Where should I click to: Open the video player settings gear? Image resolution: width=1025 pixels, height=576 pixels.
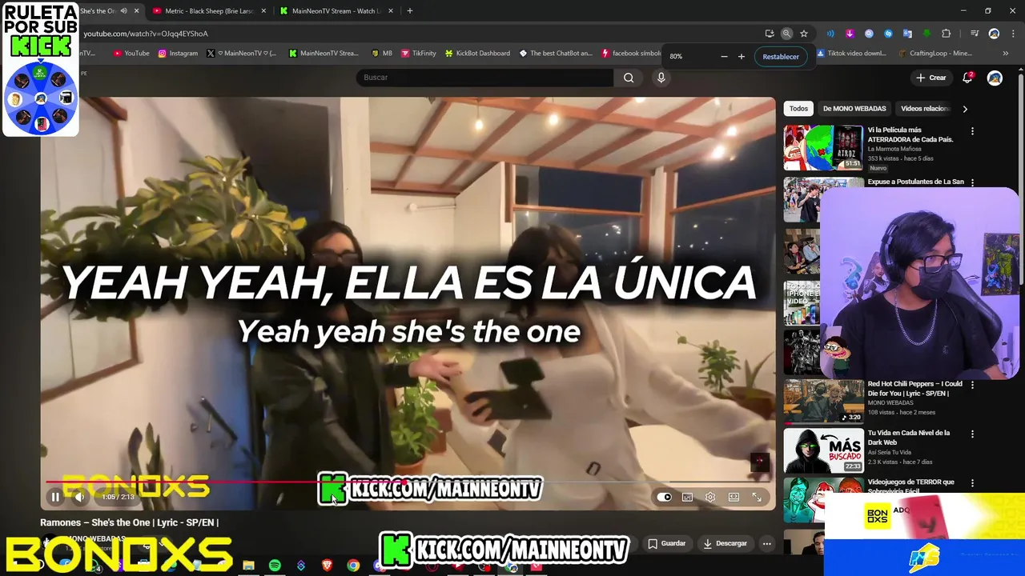tap(710, 497)
